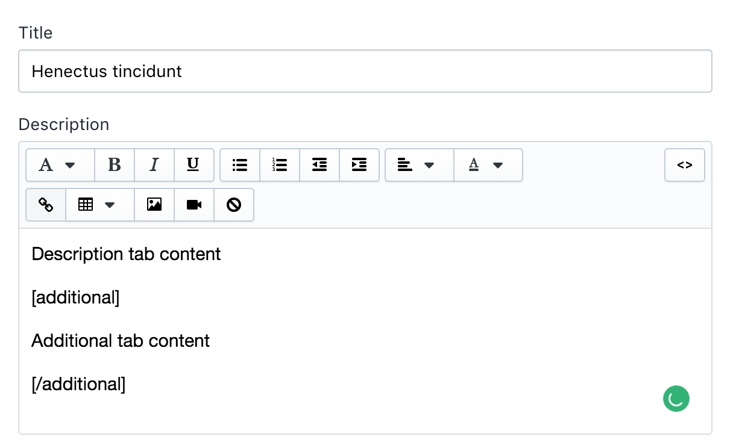Toggle underline text formatting
Screen dimensions: 733x448
coord(193,165)
